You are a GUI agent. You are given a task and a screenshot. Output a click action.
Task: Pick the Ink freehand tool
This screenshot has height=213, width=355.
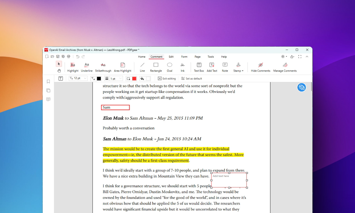click(183, 67)
